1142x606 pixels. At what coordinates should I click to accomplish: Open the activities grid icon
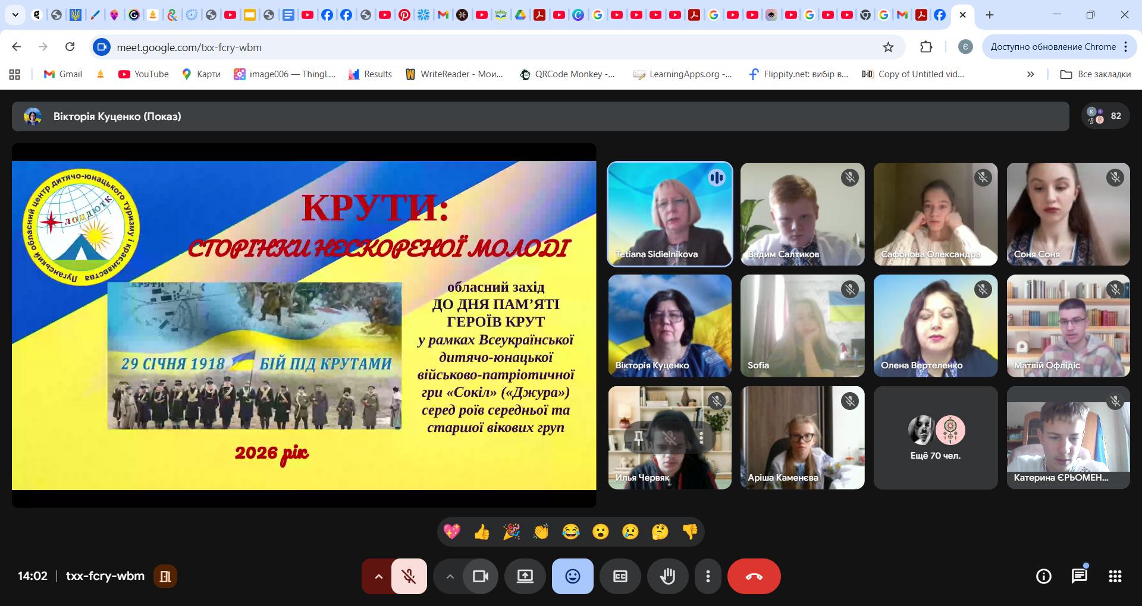[1115, 576]
